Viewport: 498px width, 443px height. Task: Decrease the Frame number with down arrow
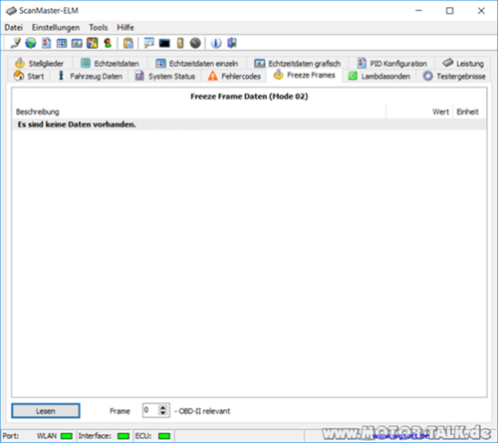(162, 413)
